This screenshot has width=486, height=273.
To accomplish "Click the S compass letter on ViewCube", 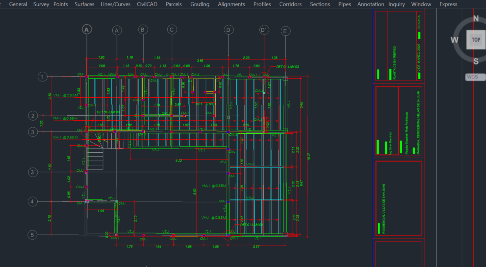I will [x=476, y=61].
